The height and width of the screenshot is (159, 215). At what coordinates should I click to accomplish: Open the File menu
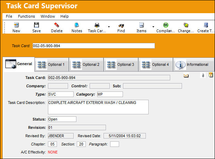point(9,16)
